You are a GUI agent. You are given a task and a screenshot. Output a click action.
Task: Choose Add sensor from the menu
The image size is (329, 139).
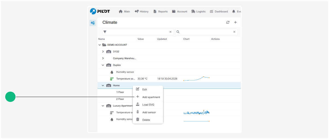(148, 112)
